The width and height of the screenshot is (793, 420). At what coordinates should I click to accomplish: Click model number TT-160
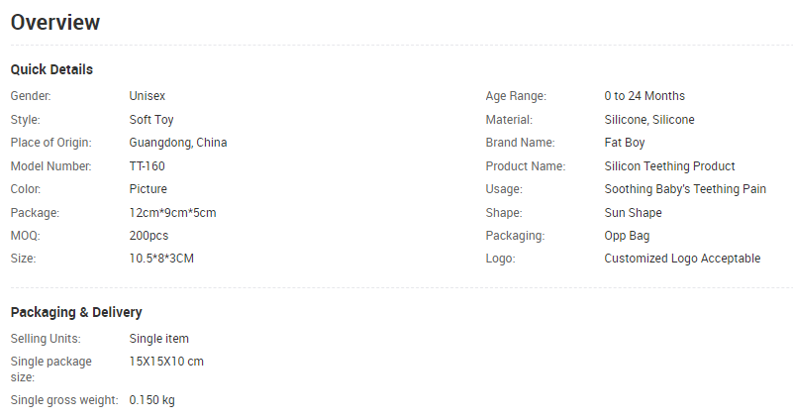tap(148, 166)
